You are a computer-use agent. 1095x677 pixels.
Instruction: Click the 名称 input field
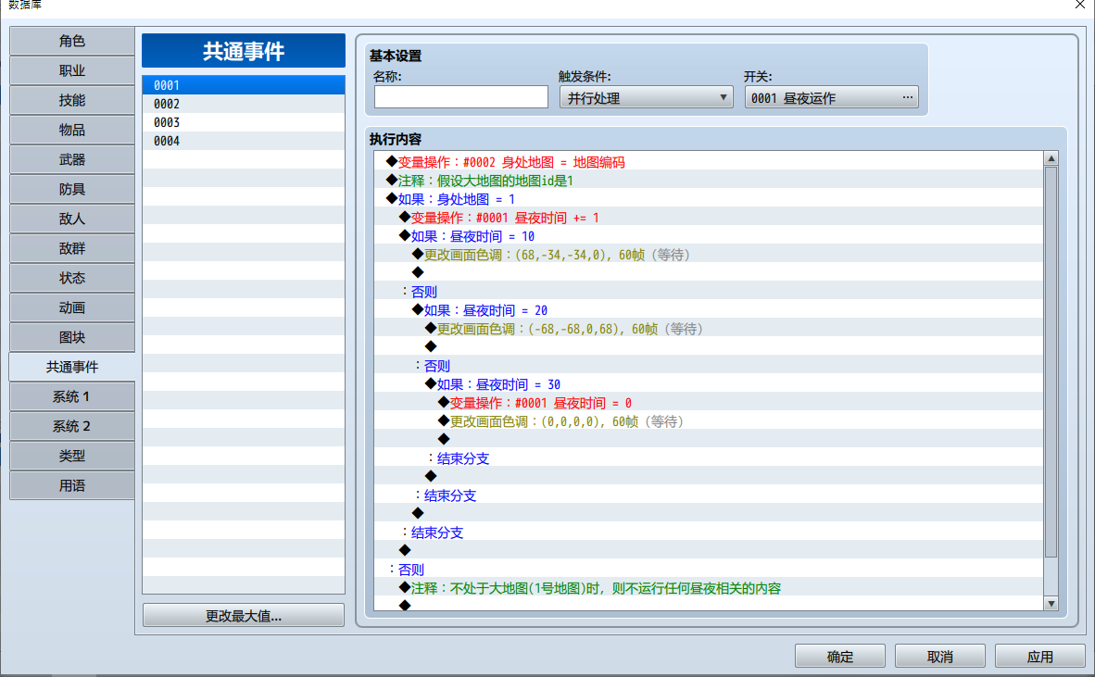(x=461, y=97)
